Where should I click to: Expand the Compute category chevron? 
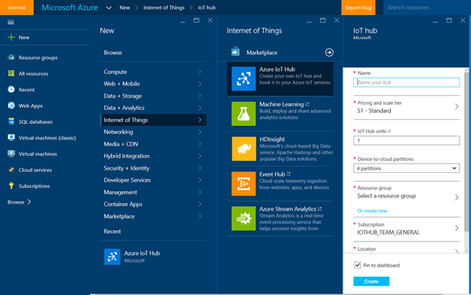click(200, 72)
